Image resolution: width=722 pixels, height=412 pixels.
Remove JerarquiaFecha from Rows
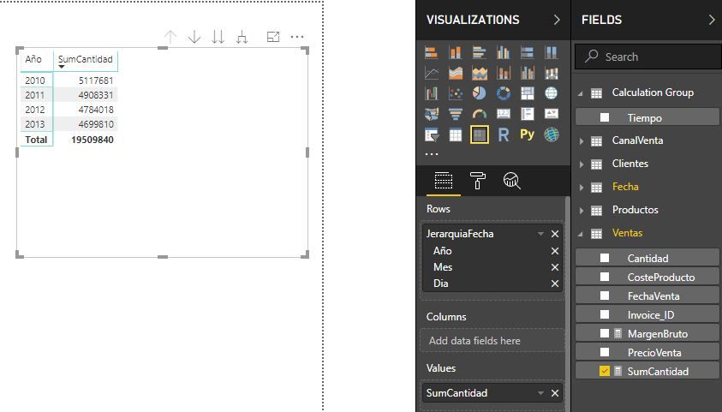click(x=555, y=234)
